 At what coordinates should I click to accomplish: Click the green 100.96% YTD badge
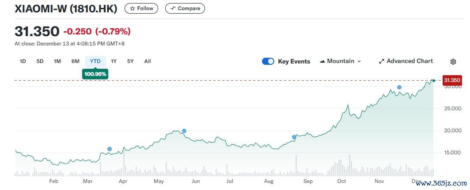95,74
